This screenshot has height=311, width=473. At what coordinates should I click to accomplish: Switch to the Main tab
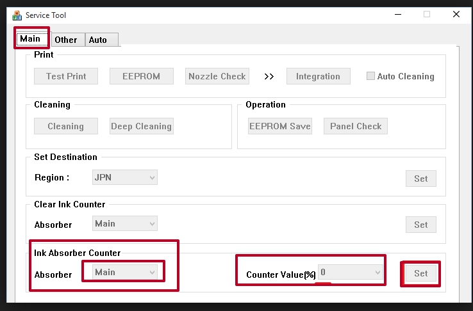point(31,38)
